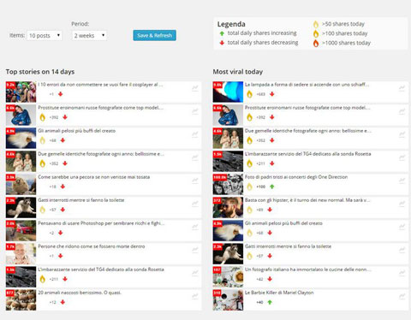
Task: Click the 'Basta con gli hipster' thumbnail
Action: coord(228,207)
